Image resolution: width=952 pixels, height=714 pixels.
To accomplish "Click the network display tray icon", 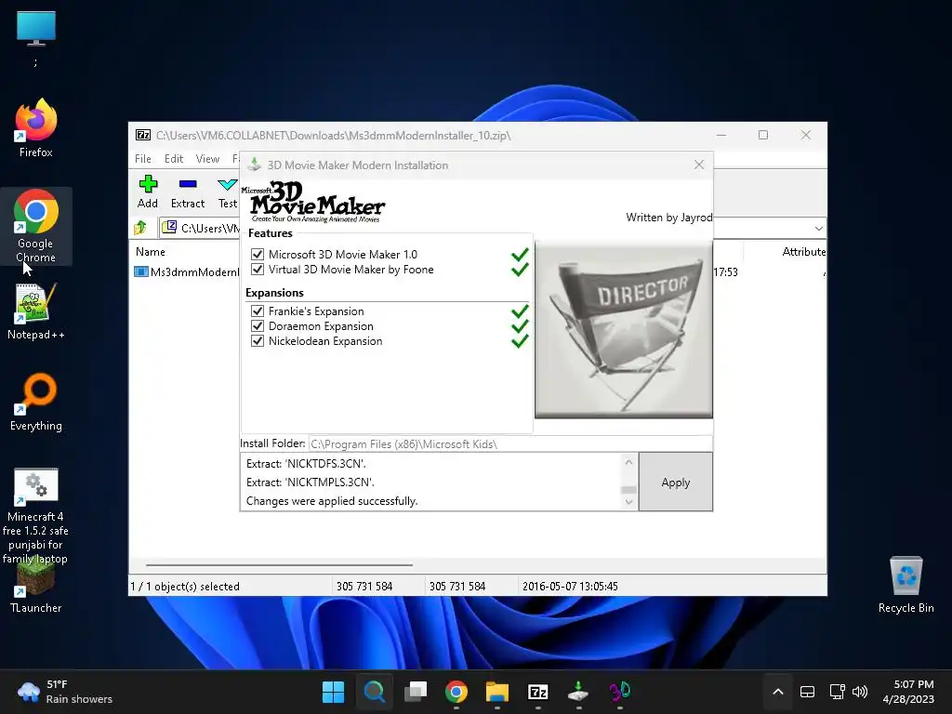I will tap(838, 692).
